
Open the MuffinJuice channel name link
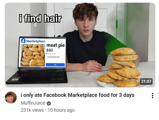point(33,103)
